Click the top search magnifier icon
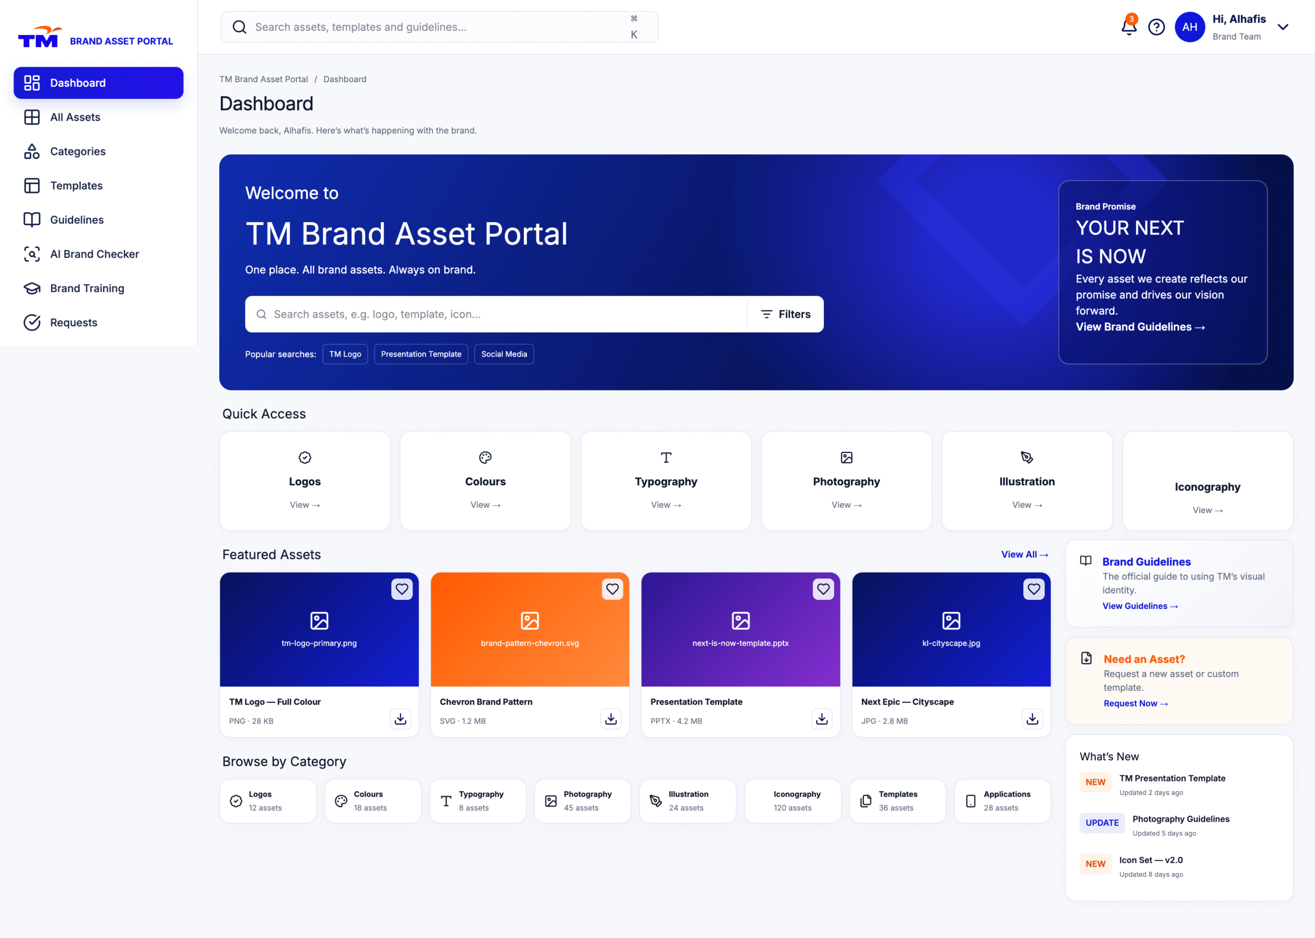1315x938 pixels. coord(239,27)
